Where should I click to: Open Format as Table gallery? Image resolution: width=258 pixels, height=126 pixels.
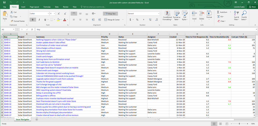[177, 16]
